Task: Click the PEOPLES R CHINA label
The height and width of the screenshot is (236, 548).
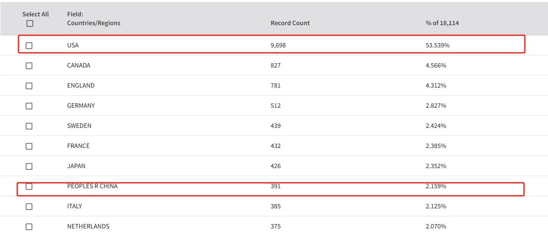Action: (x=92, y=186)
